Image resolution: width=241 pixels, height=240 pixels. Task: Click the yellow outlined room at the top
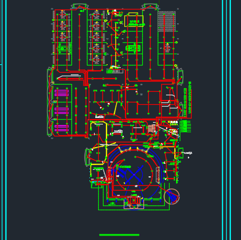(134, 20)
